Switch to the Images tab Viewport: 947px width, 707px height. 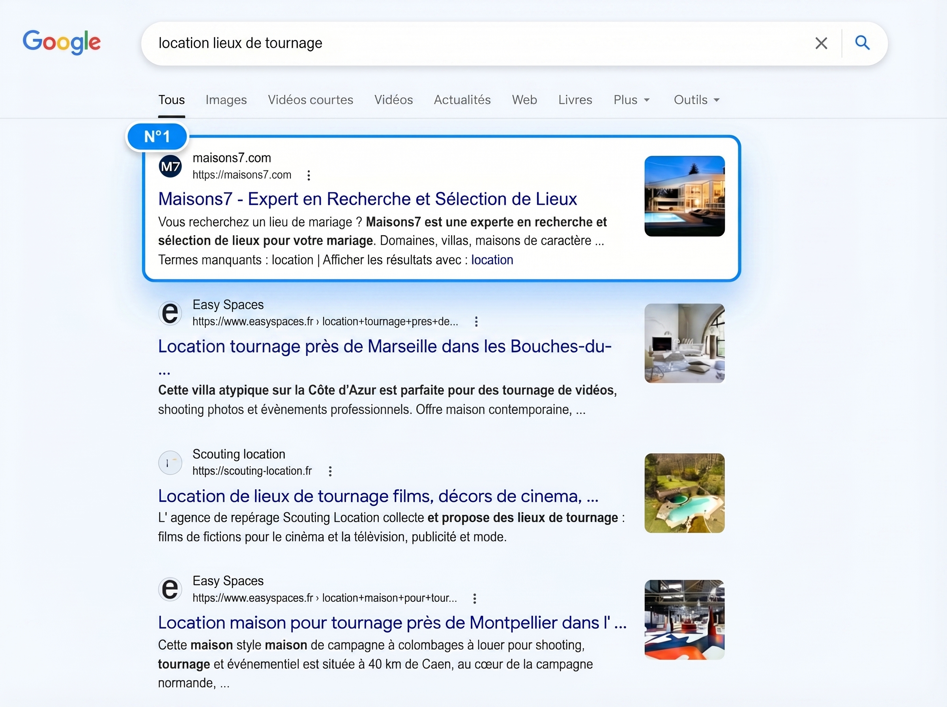coord(226,100)
